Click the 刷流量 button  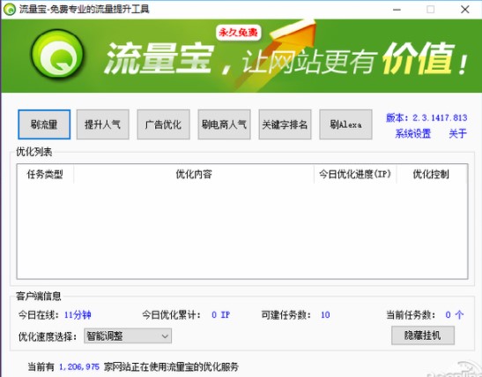point(44,124)
